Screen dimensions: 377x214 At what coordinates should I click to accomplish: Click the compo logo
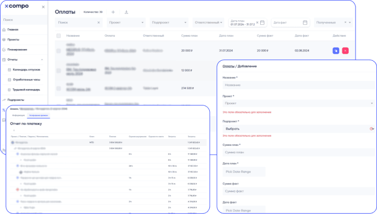(16, 6)
